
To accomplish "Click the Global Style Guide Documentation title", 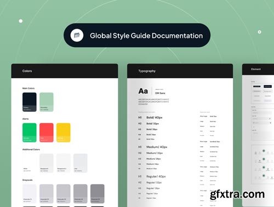I will point(146,36).
